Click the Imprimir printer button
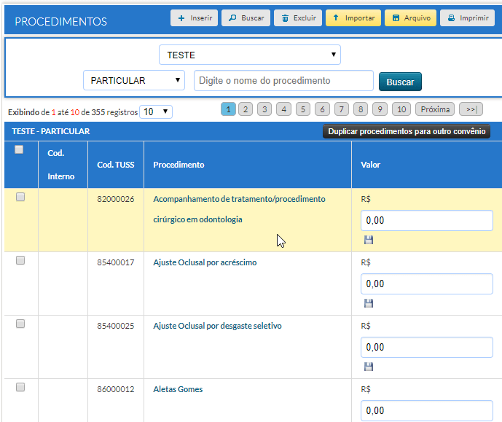502x422 pixels. pos(468,18)
